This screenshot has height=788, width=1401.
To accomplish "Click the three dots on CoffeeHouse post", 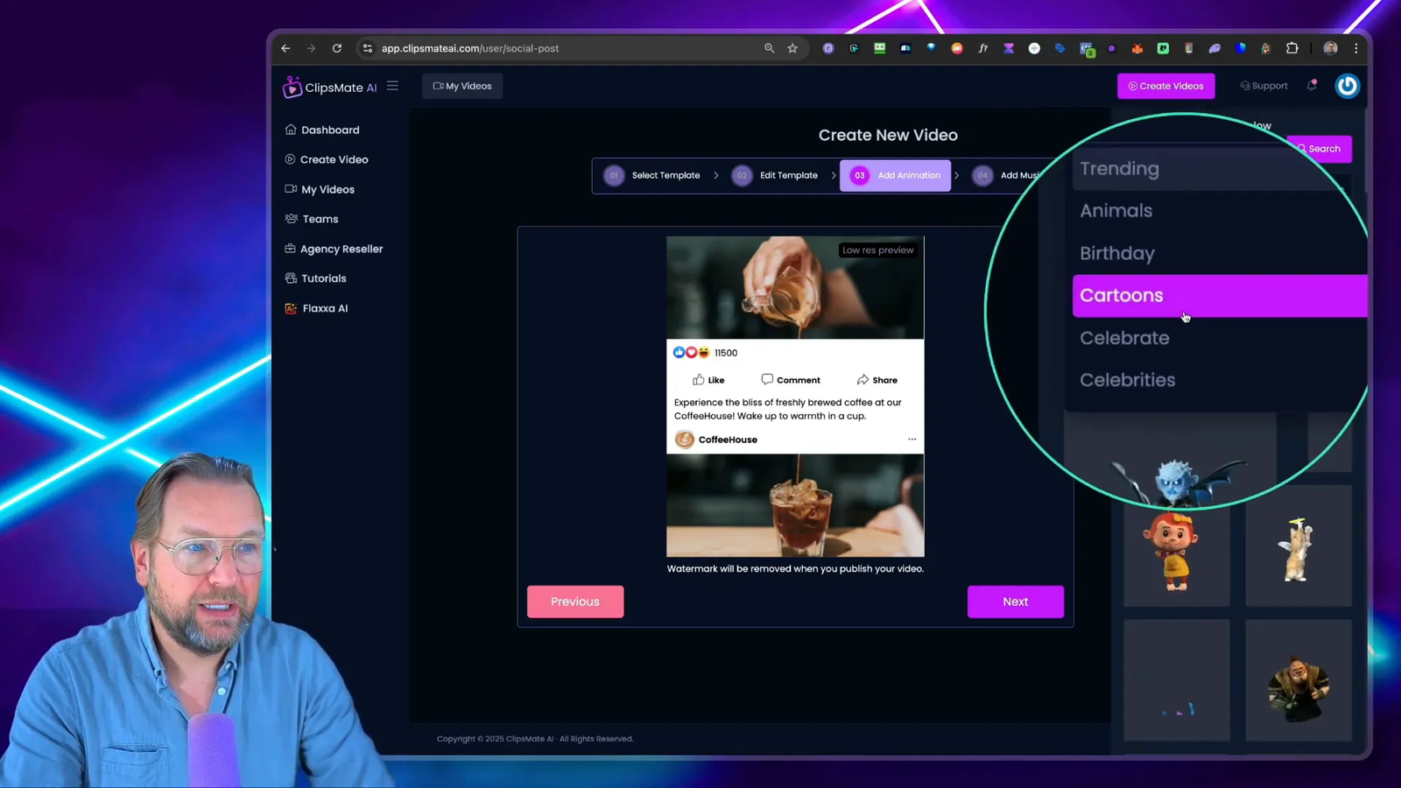I will tap(912, 440).
